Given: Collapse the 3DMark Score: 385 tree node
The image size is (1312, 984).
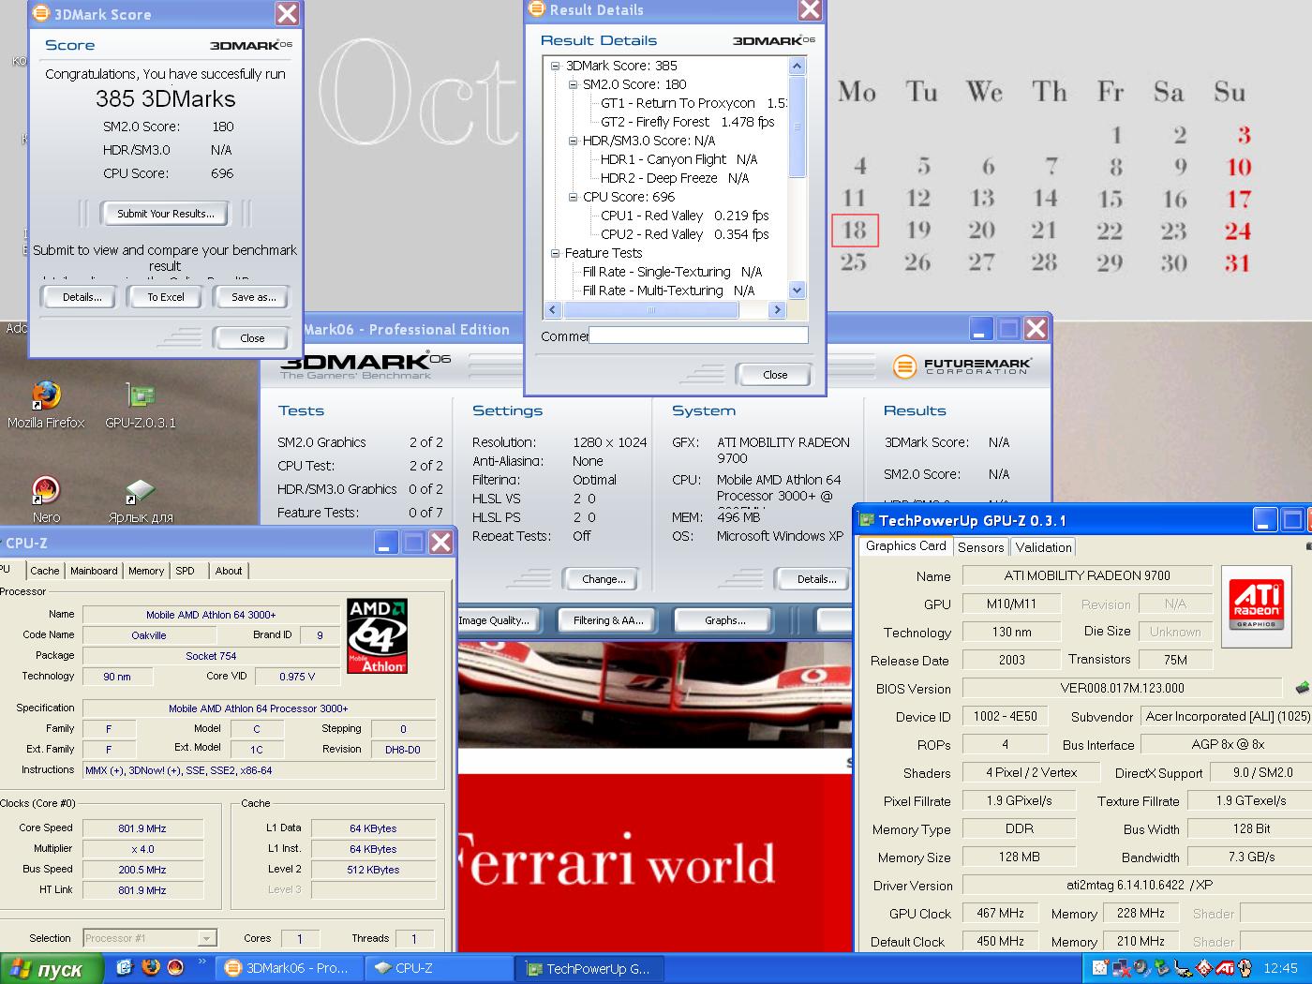Looking at the screenshot, I should point(555,66).
